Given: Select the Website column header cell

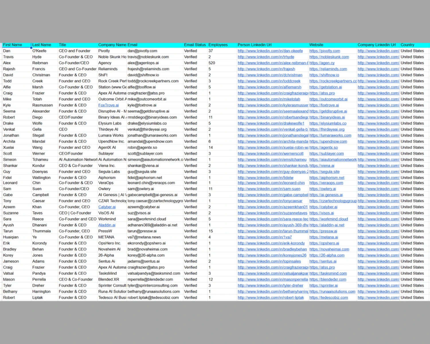Looking at the screenshot, I should [333, 45].
